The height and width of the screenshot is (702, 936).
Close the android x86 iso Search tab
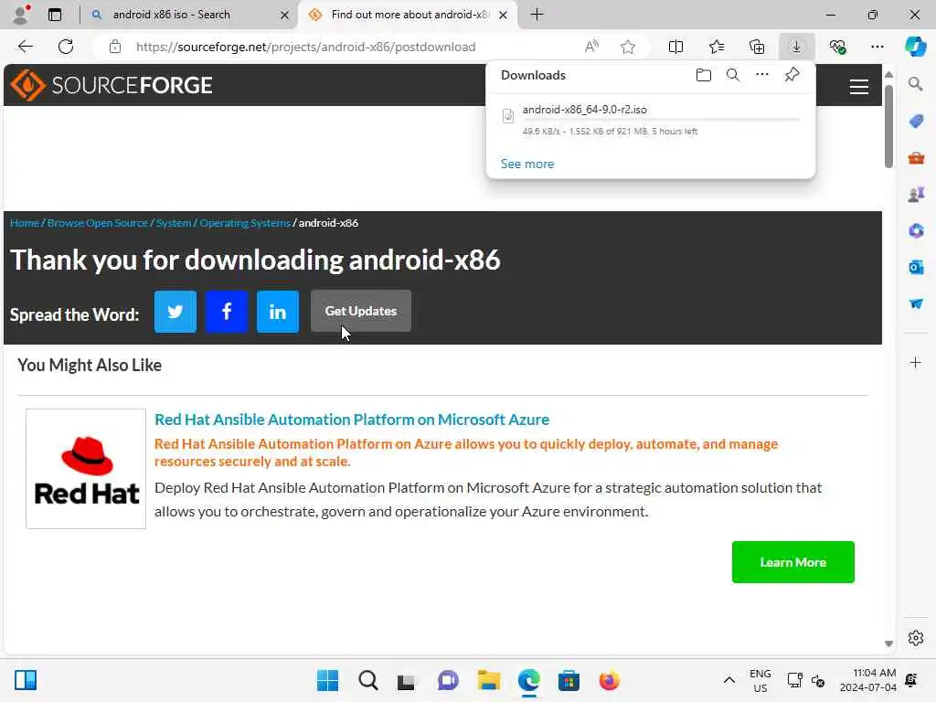(285, 15)
